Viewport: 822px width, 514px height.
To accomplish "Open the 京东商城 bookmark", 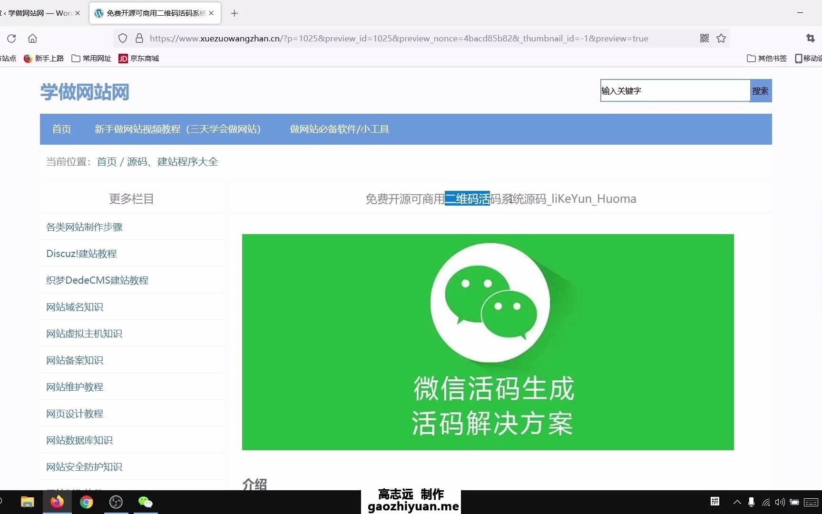I will (x=139, y=58).
